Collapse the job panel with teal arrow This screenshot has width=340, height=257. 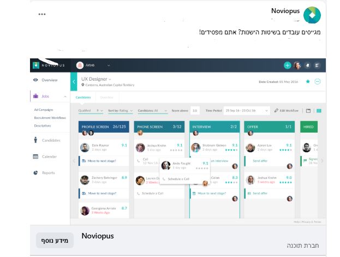[x=74, y=82]
